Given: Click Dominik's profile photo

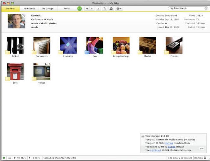Looking at the screenshot, I should (x=16, y=21).
